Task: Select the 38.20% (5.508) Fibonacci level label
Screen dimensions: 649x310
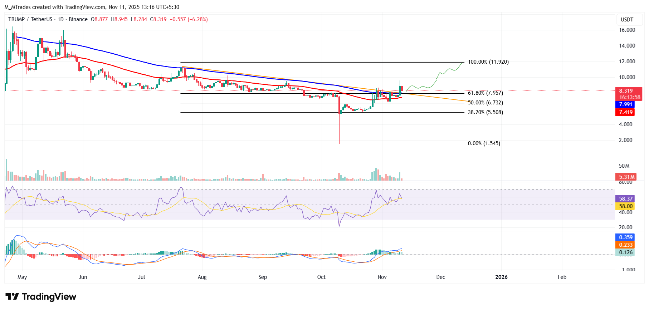Action: [485, 112]
